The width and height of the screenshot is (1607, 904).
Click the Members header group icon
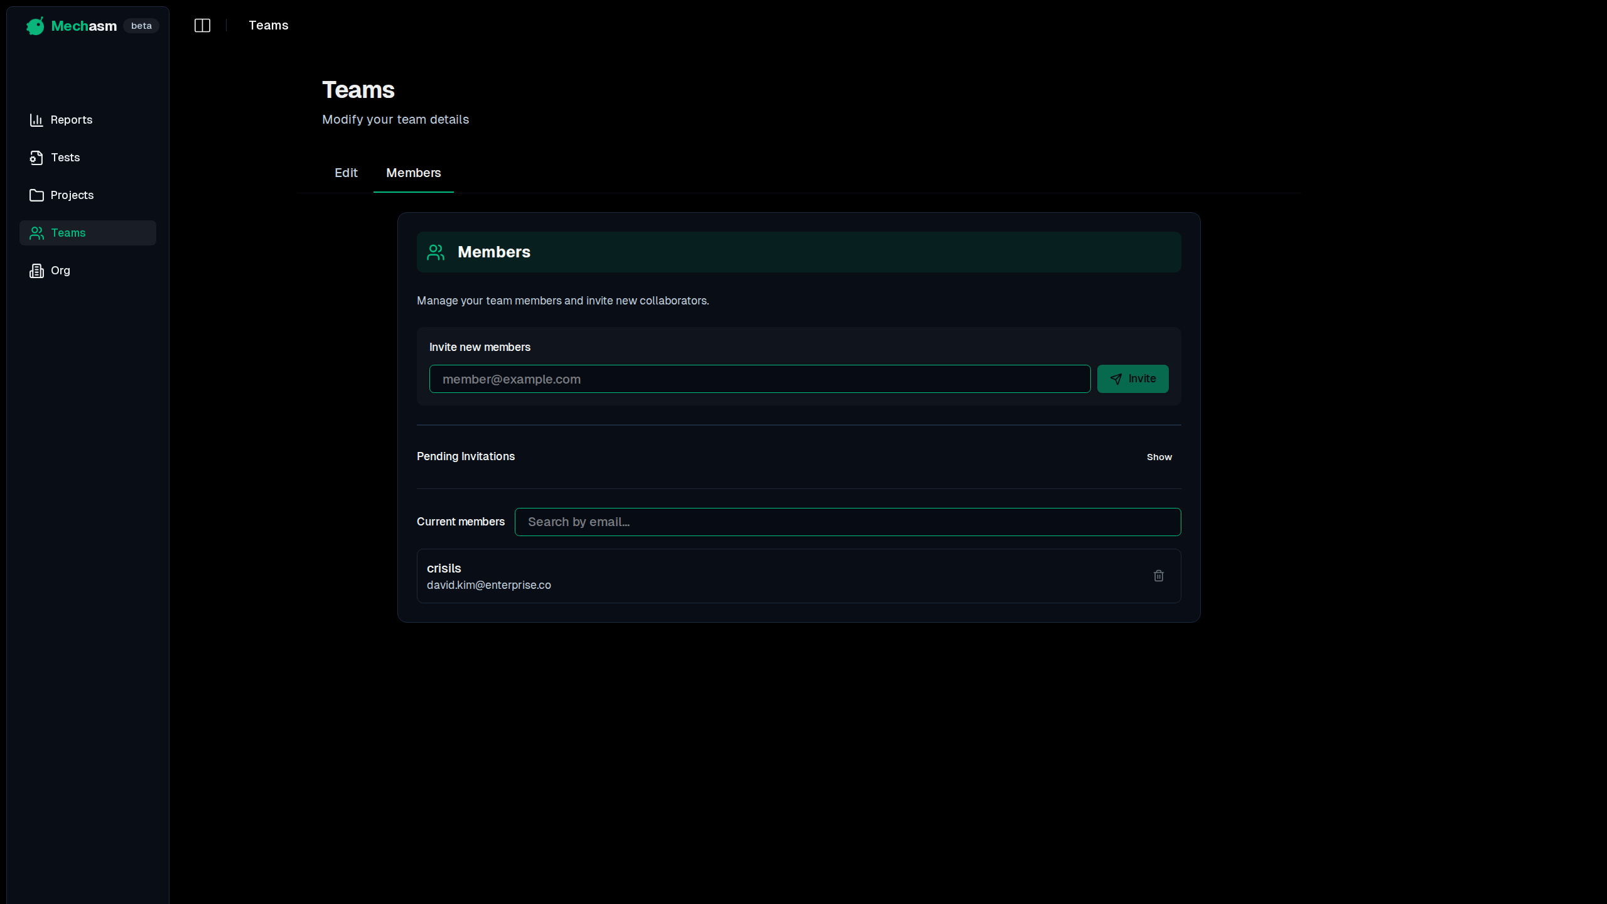click(436, 252)
